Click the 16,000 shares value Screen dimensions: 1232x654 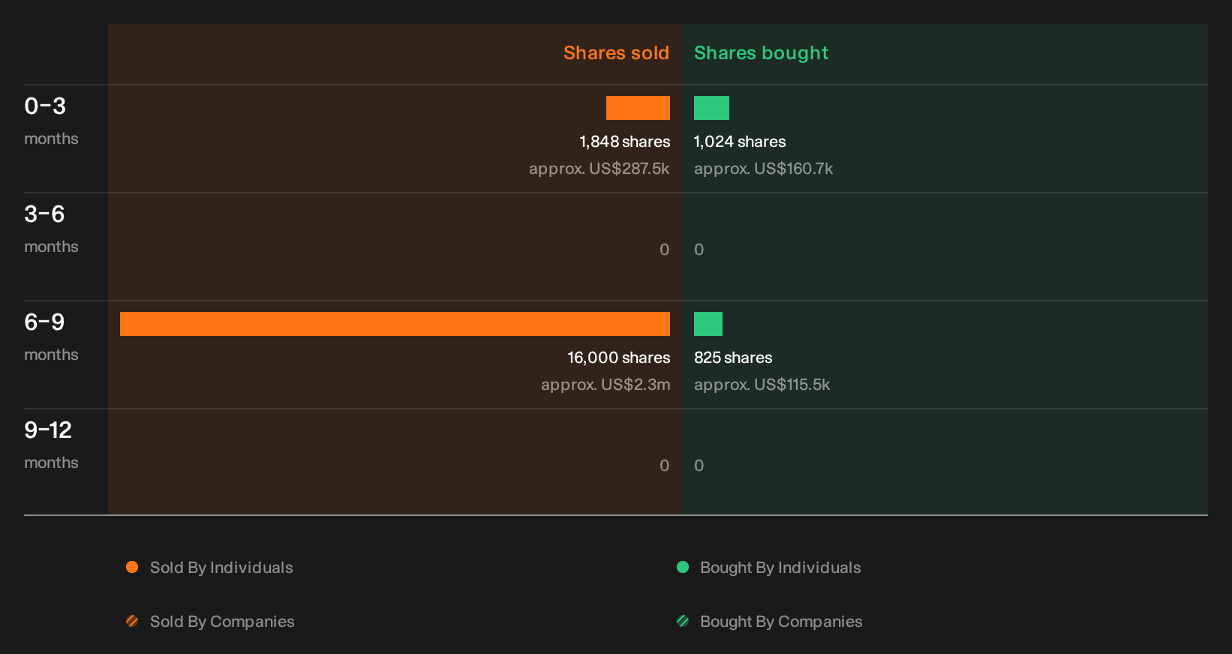(x=619, y=358)
